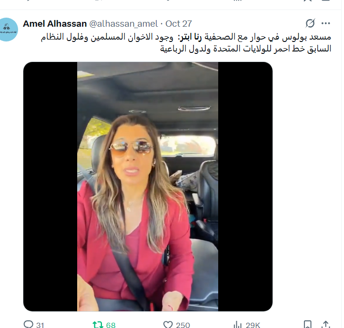Visit the @alhassan_amel handle
Viewport: 344px width, 328px height.
(123, 24)
